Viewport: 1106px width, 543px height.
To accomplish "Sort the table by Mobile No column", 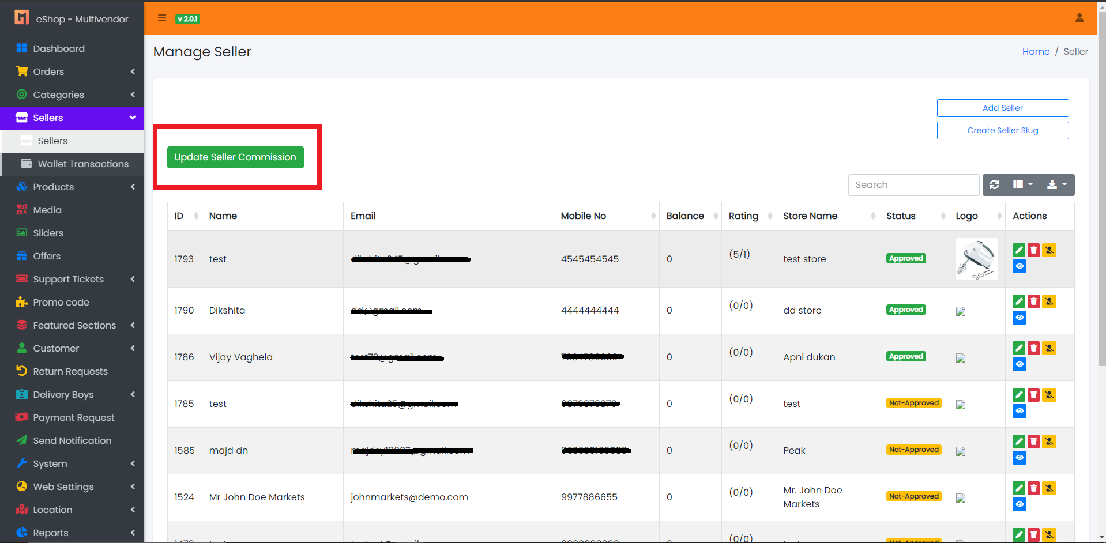I will pos(607,216).
